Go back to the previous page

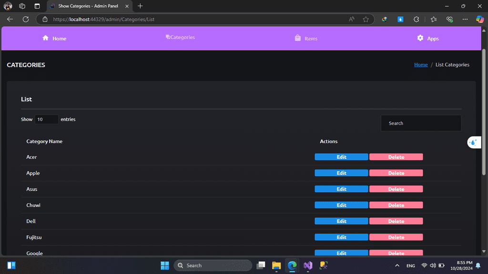(10, 19)
